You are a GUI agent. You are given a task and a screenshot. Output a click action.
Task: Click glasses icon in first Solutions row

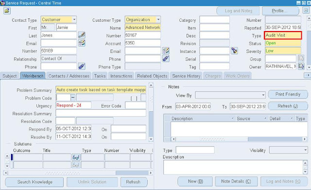click(x=76, y=157)
